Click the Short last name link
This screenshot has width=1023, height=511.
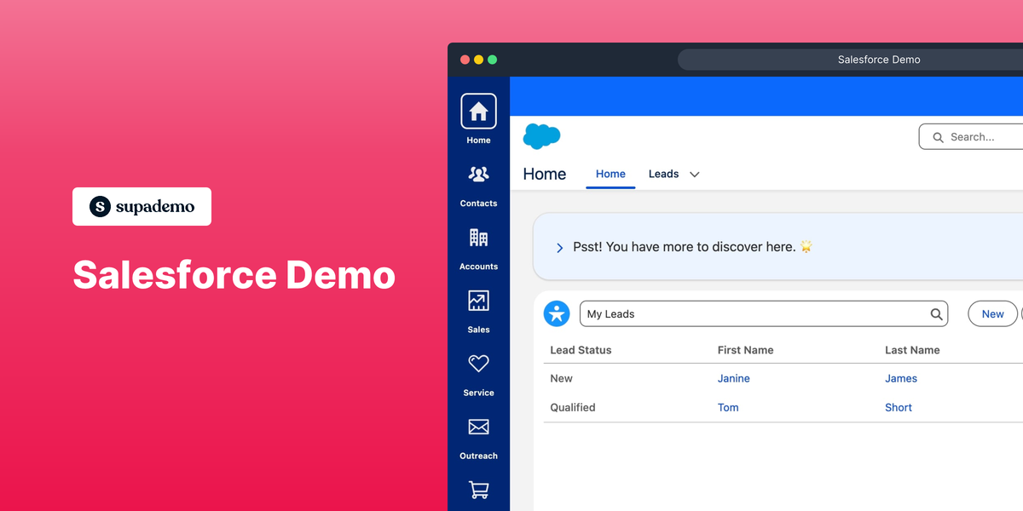[898, 407]
